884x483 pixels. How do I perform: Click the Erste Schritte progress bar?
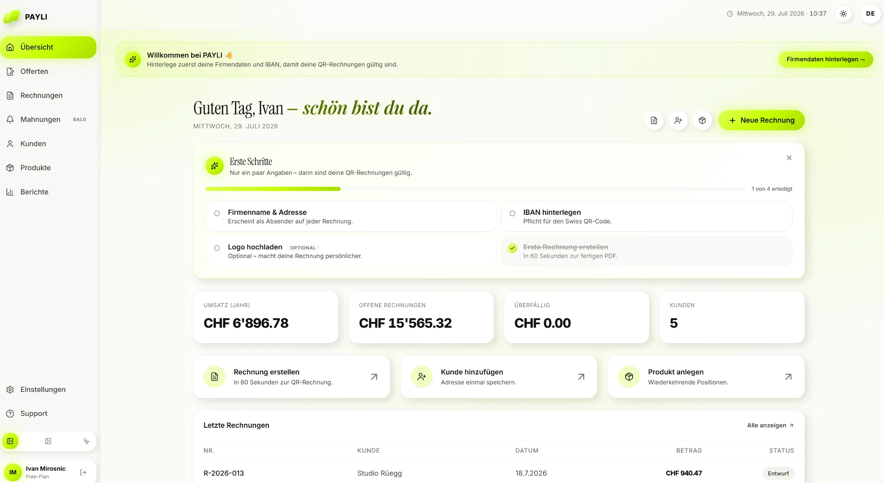click(475, 189)
